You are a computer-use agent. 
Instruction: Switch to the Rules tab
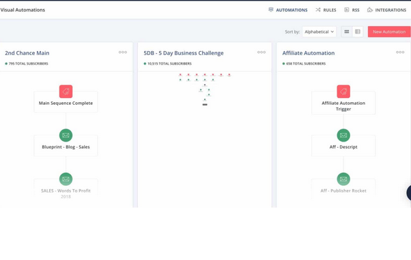click(x=326, y=10)
